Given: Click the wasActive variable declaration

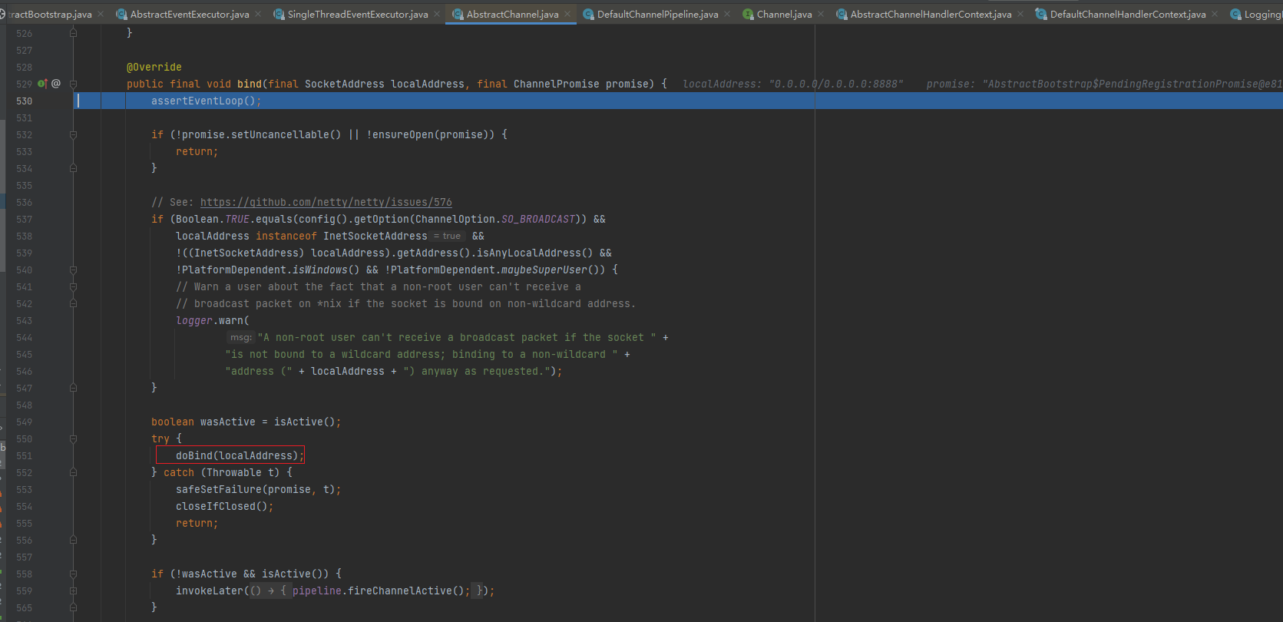Looking at the screenshot, I should pos(228,422).
